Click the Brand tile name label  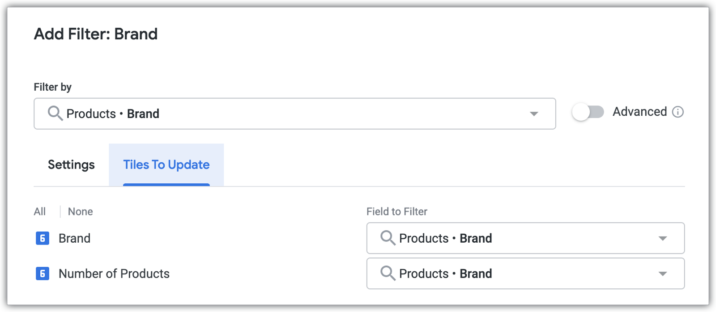(x=74, y=238)
